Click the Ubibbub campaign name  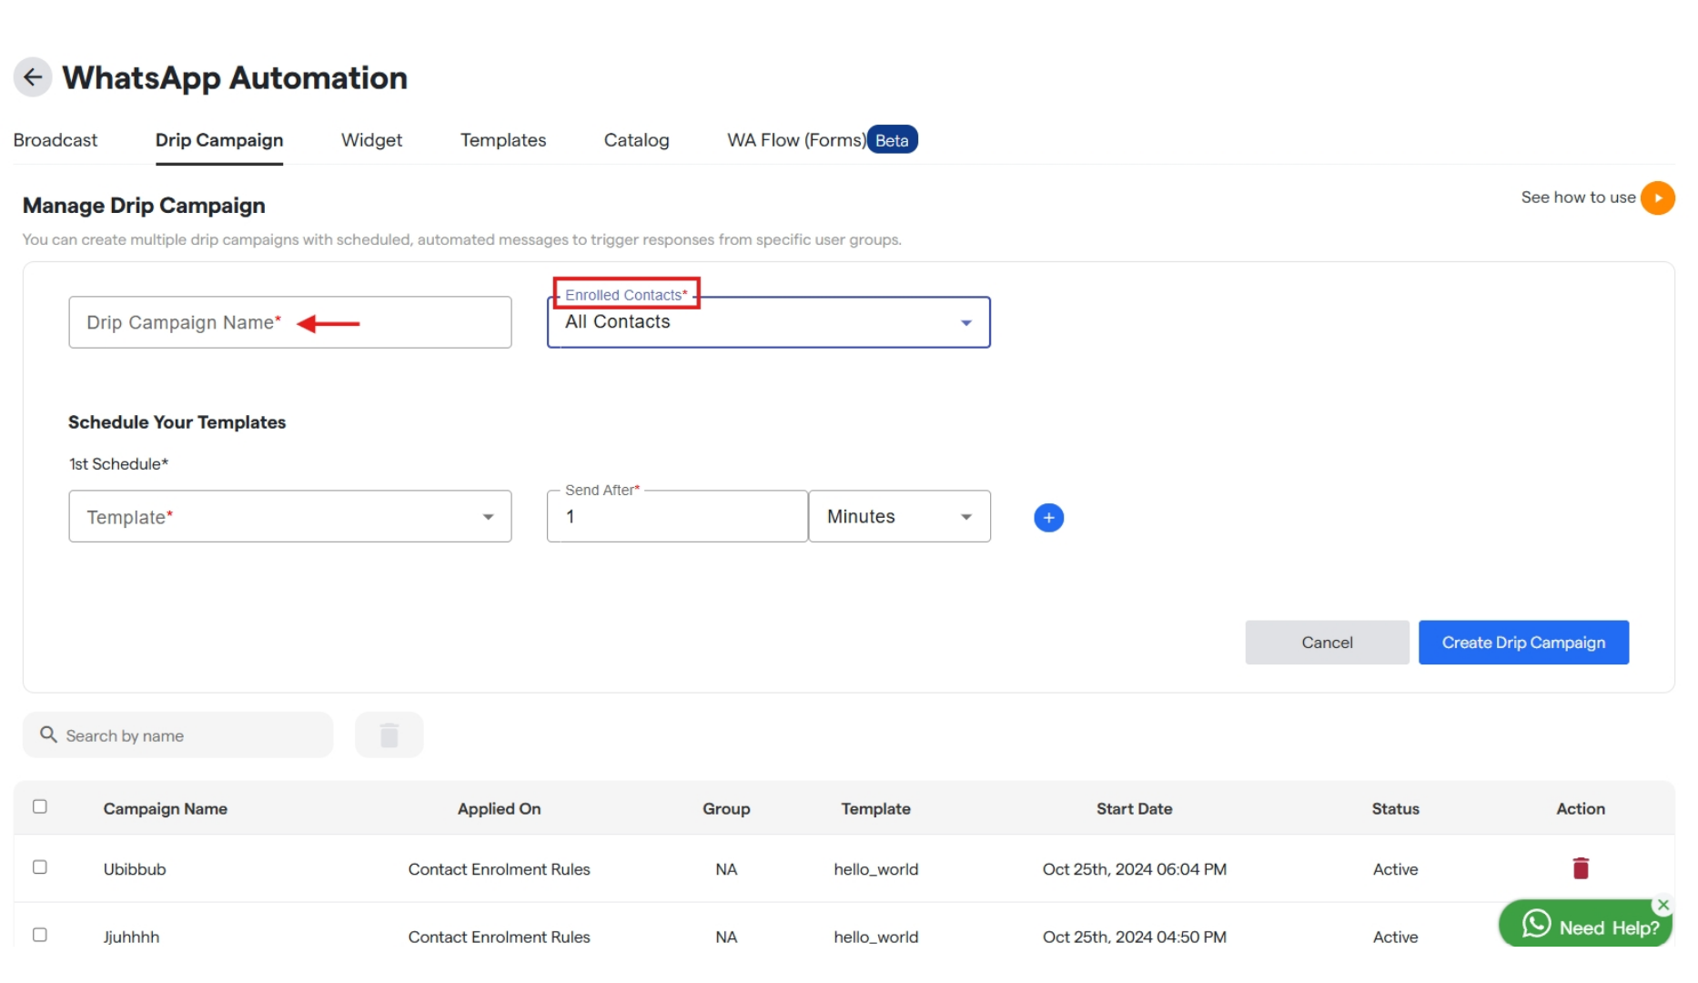coord(135,869)
